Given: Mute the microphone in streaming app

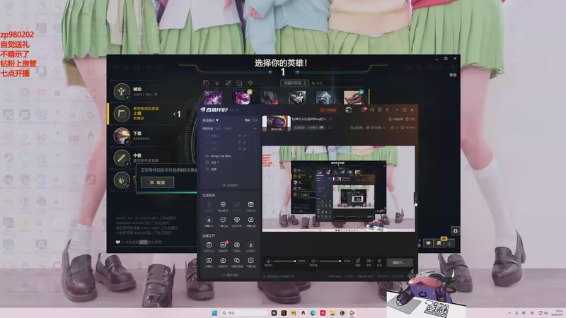Looking at the screenshot, I should click(x=268, y=261).
